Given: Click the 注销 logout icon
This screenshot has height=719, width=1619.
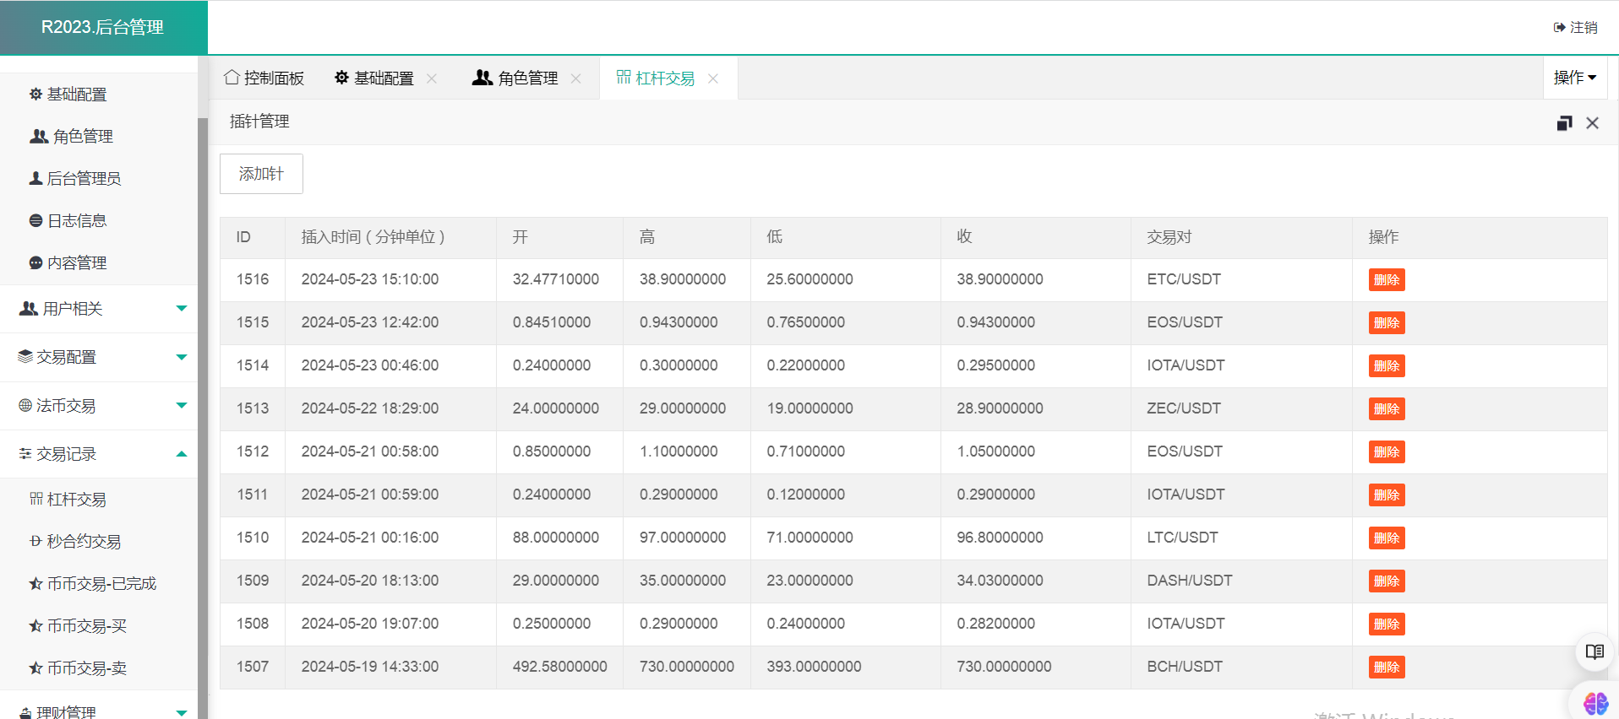Looking at the screenshot, I should [1559, 28].
